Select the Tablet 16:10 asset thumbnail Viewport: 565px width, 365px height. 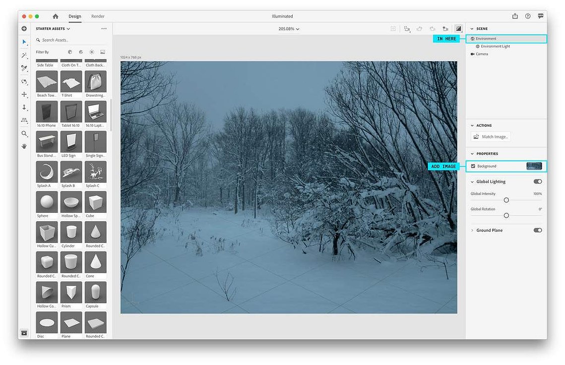tap(71, 112)
